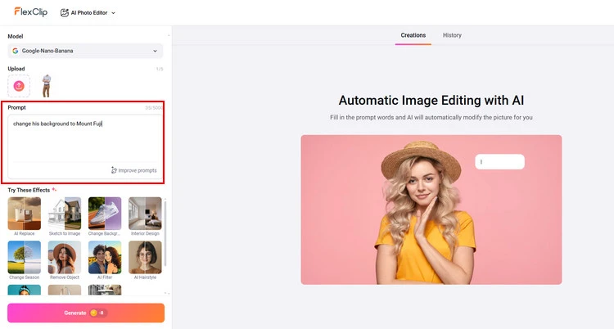Screen dimensions: 614x329
Task: Apply the AI Filter effect
Action: [105, 257]
